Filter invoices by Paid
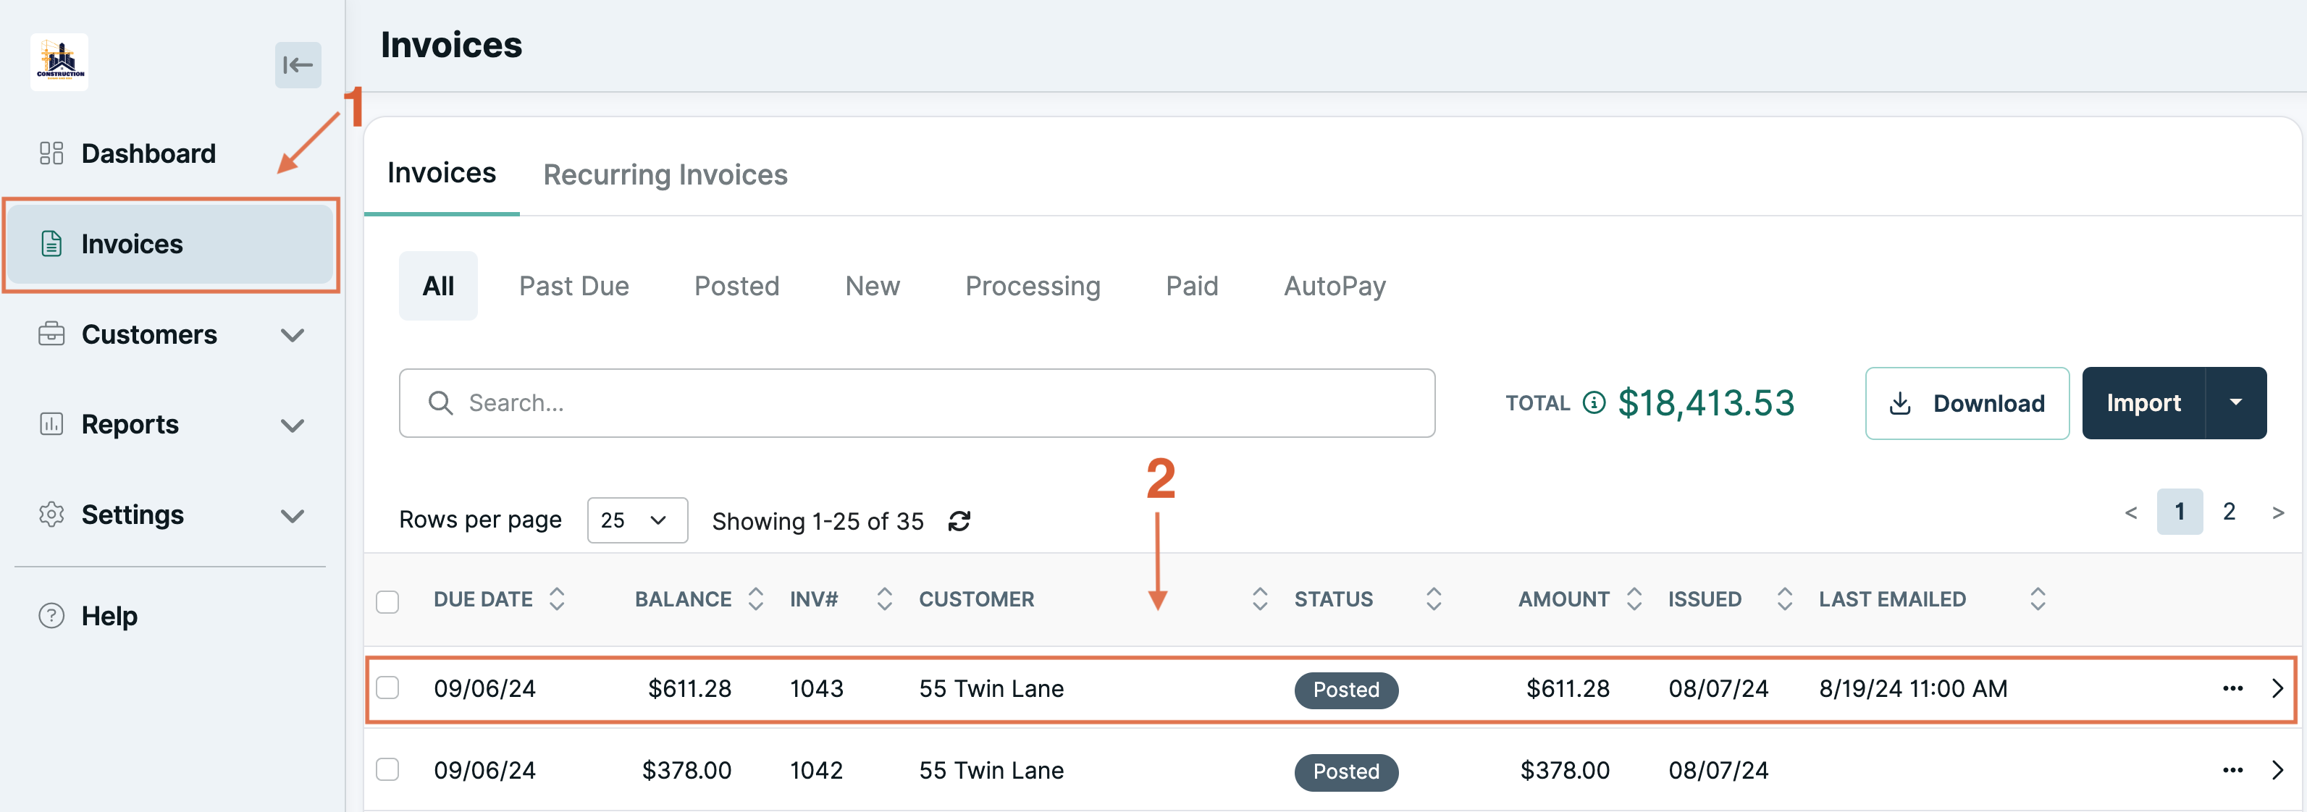Image resolution: width=2307 pixels, height=812 pixels. pyautogui.click(x=1192, y=287)
